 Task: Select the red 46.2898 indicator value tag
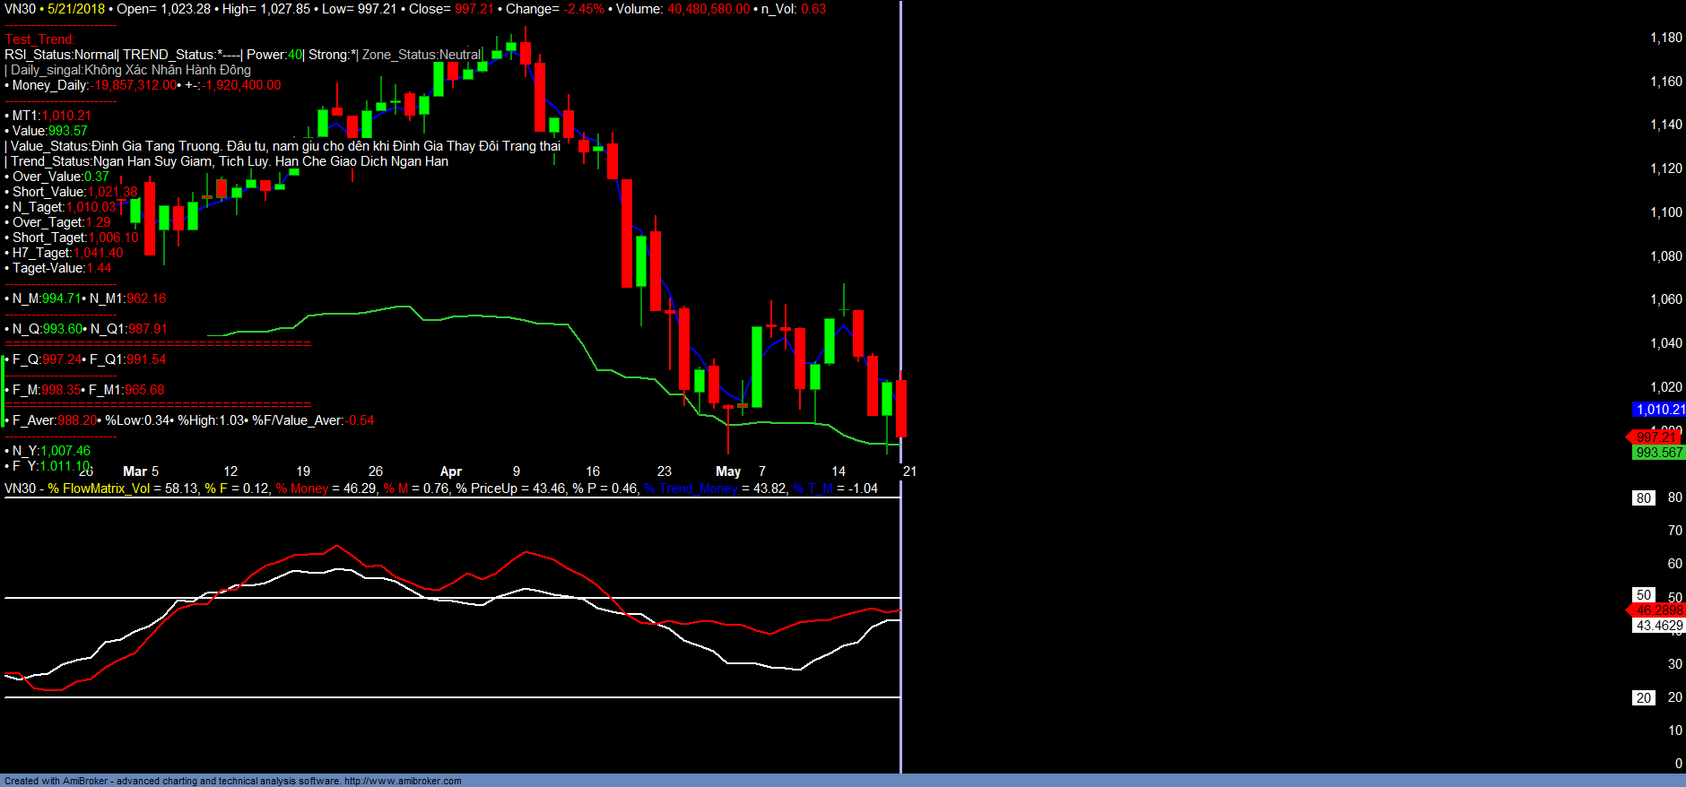coord(1658,610)
